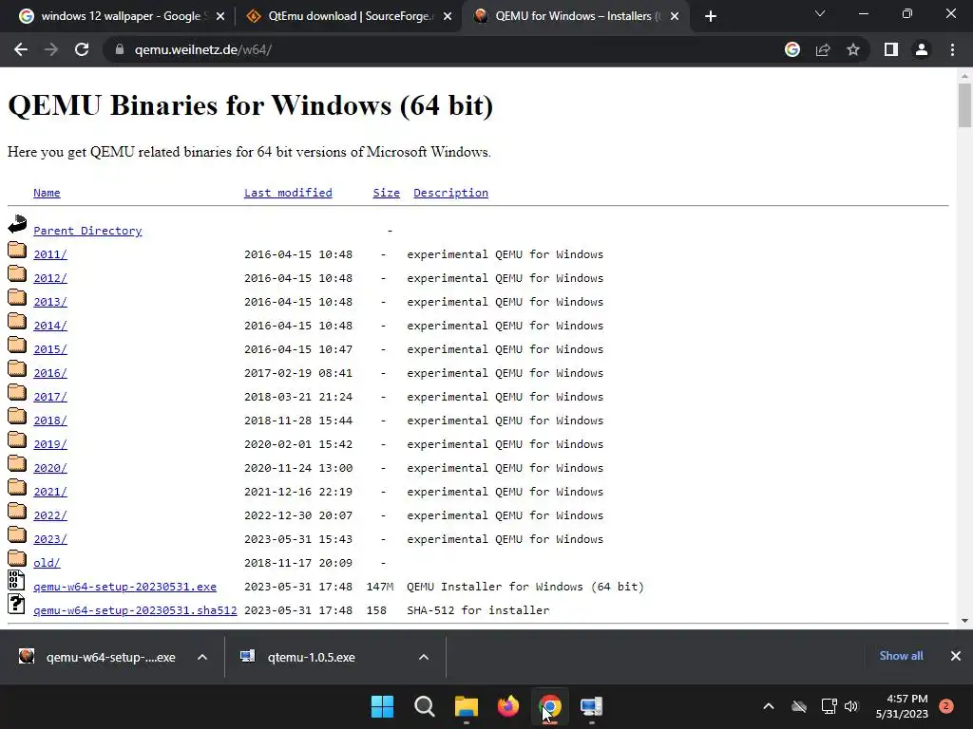Open the Chrome profile menu

point(922,49)
